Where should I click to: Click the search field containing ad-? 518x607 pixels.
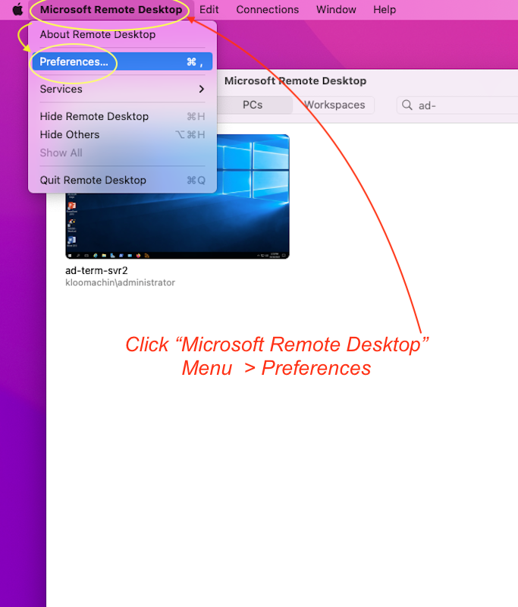click(x=457, y=105)
